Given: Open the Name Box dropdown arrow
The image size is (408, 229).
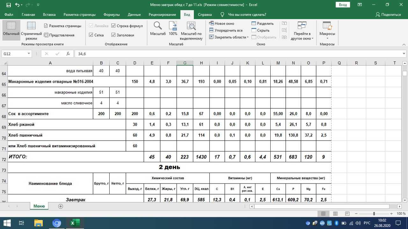Looking at the screenshot, I should (x=29, y=54).
